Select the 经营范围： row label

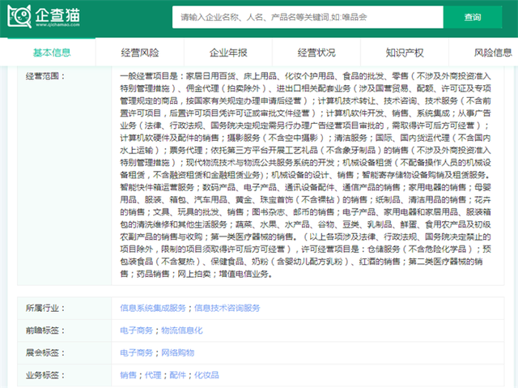[45, 76]
